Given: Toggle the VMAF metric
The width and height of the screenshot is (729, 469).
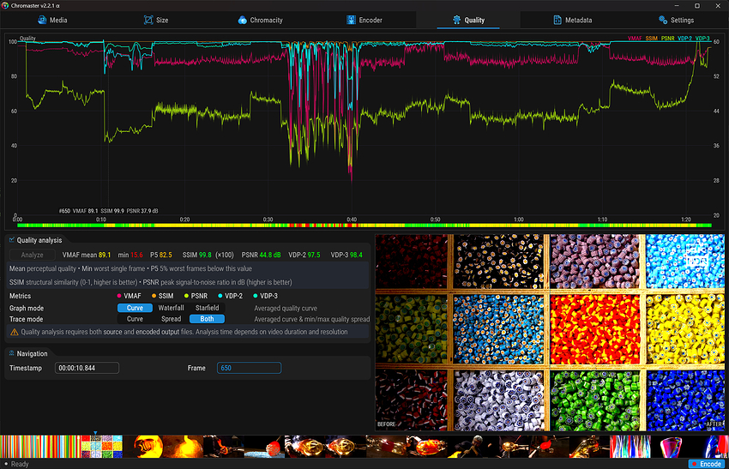Looking at the screenshot, I should tap(129, 296).
